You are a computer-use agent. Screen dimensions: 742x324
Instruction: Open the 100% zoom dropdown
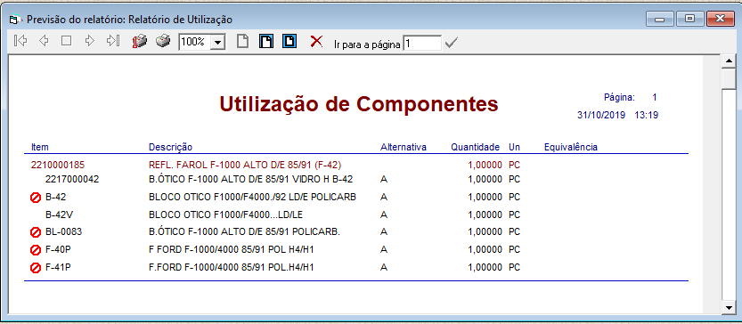pyautogui.click(x=217, y=42)
